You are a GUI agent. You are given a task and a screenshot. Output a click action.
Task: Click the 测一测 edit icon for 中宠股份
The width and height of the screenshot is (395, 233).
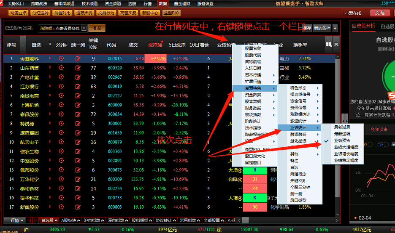pyautogui.click(x=78, y=161)
